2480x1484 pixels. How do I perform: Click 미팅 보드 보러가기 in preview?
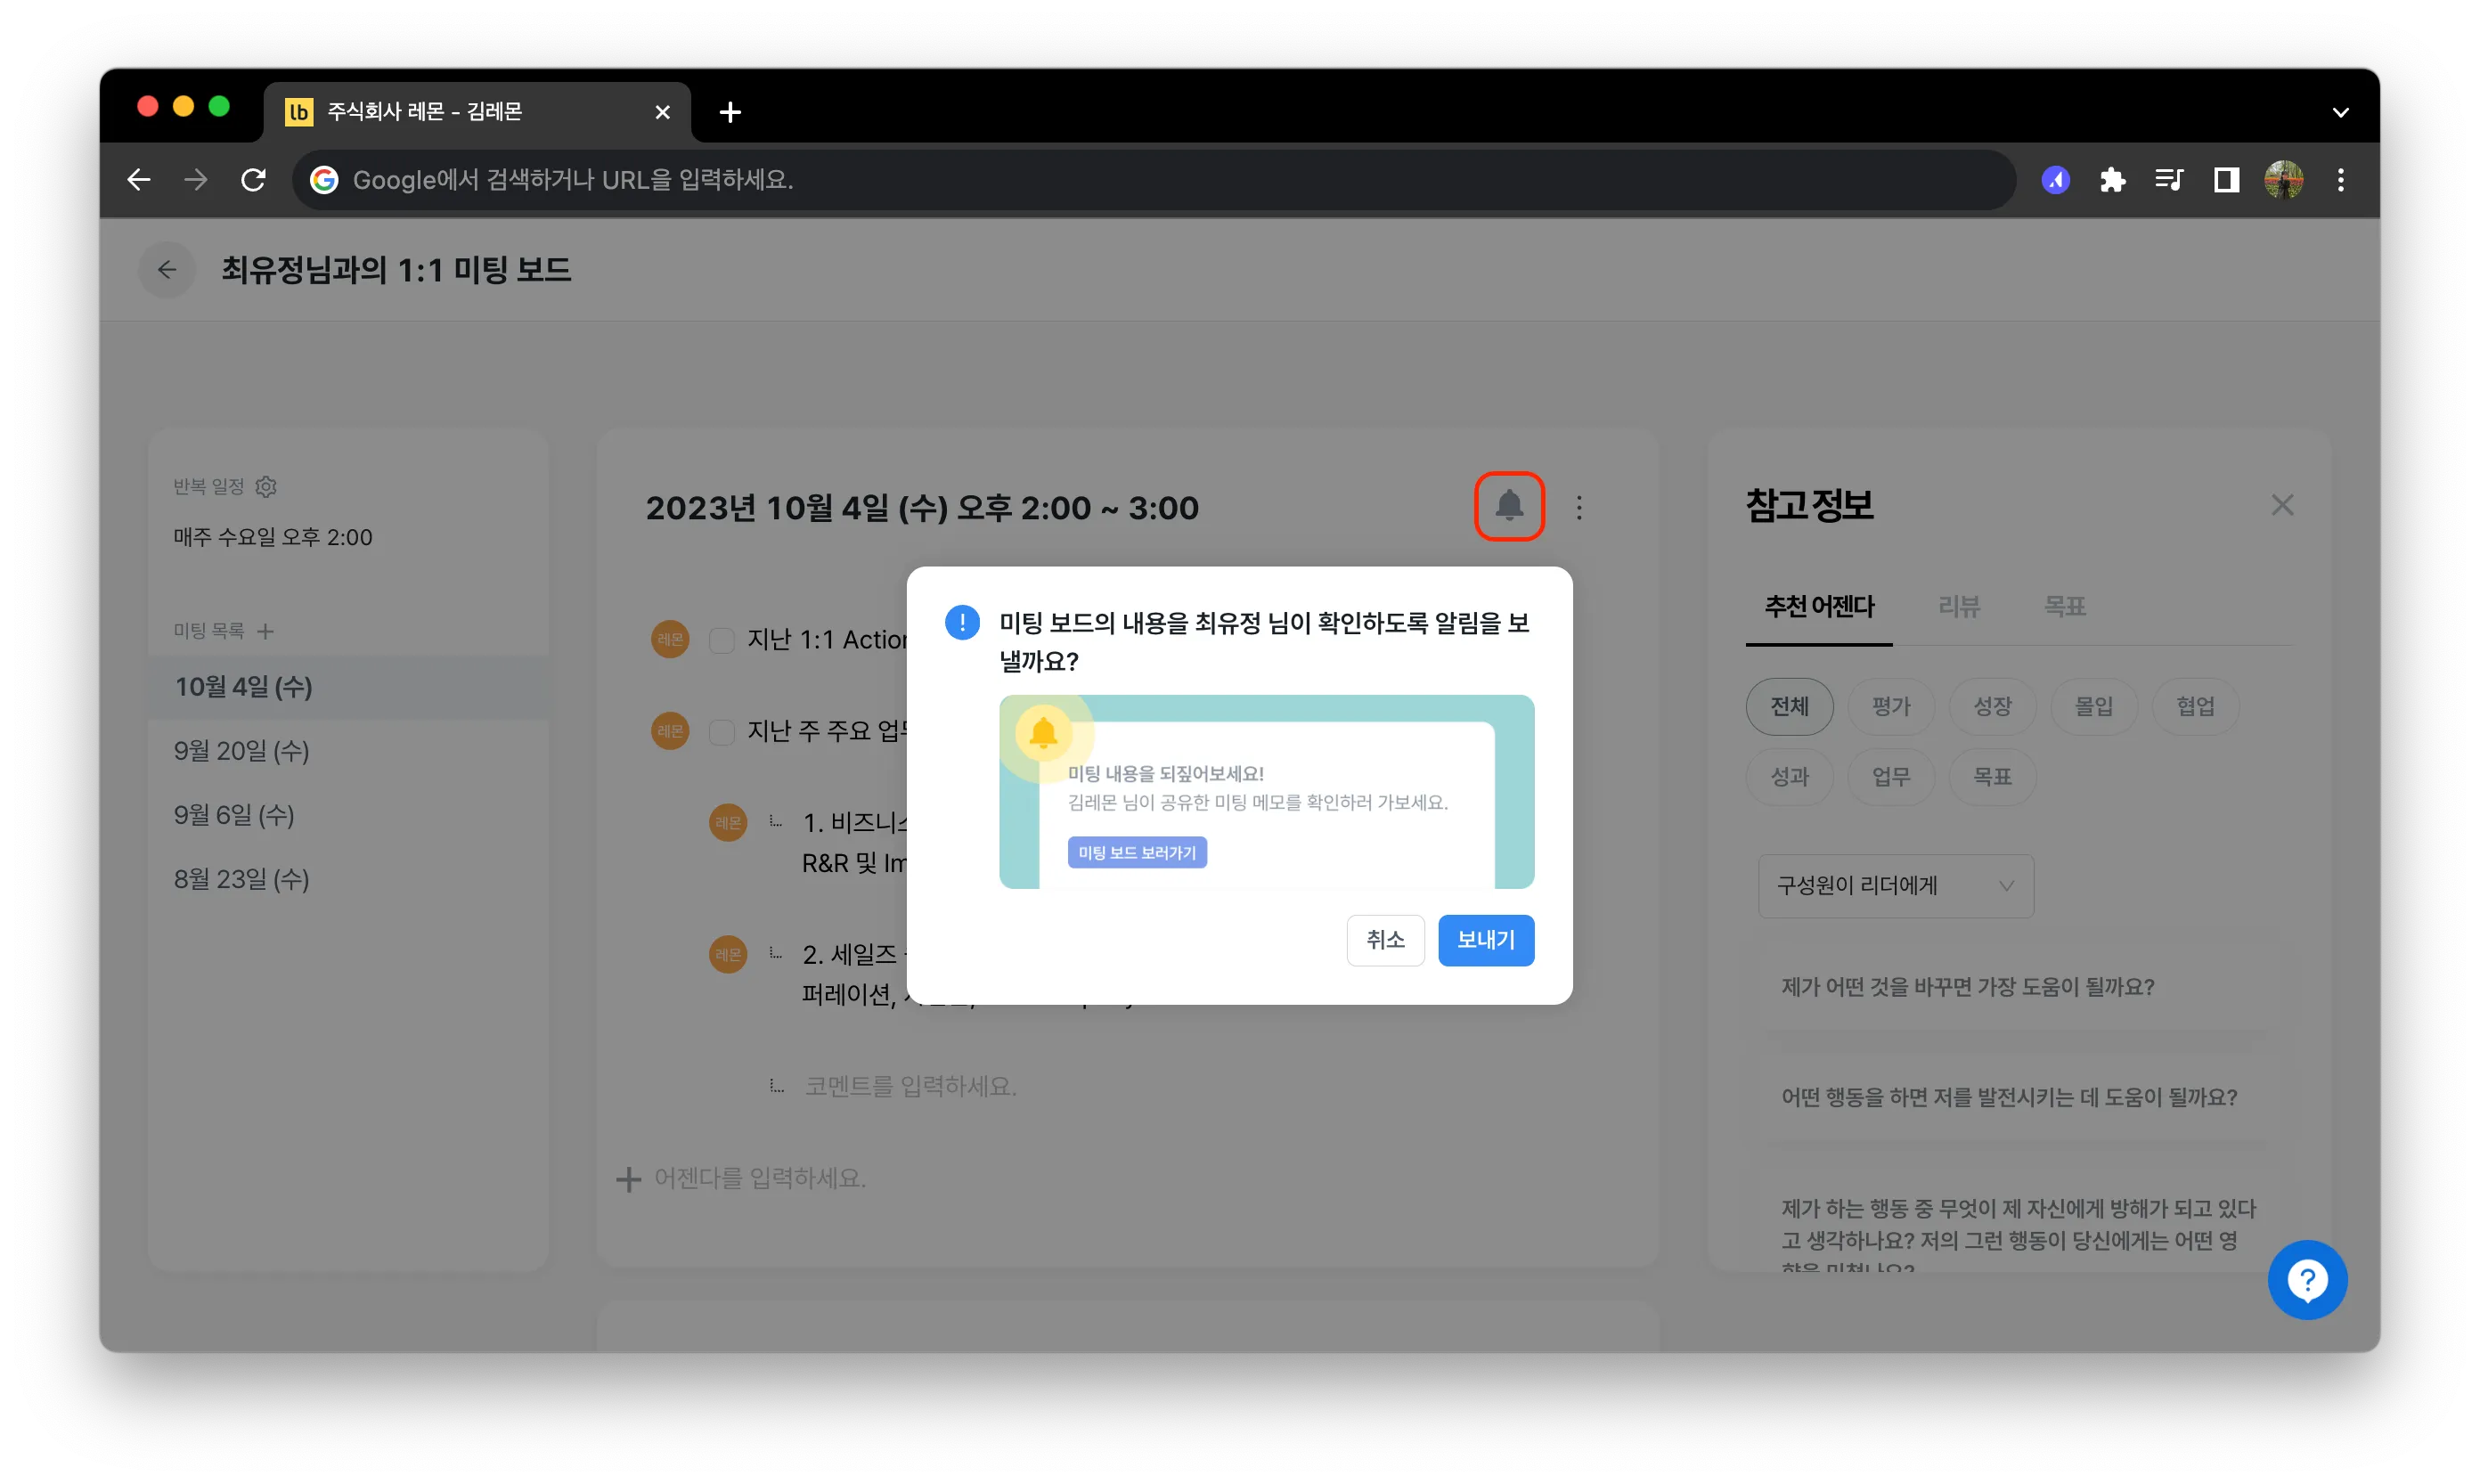[x=1136, y=852]
